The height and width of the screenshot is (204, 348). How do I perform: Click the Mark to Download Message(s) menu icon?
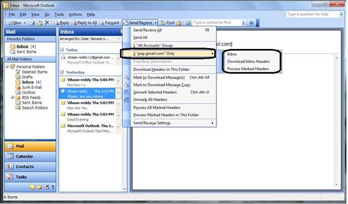click(x=127, y=77)
